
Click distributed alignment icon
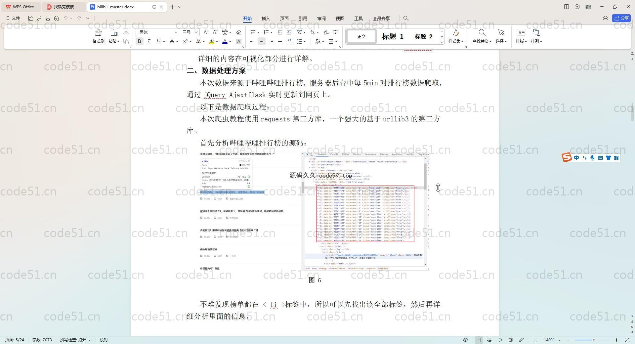tap(289, 41)
